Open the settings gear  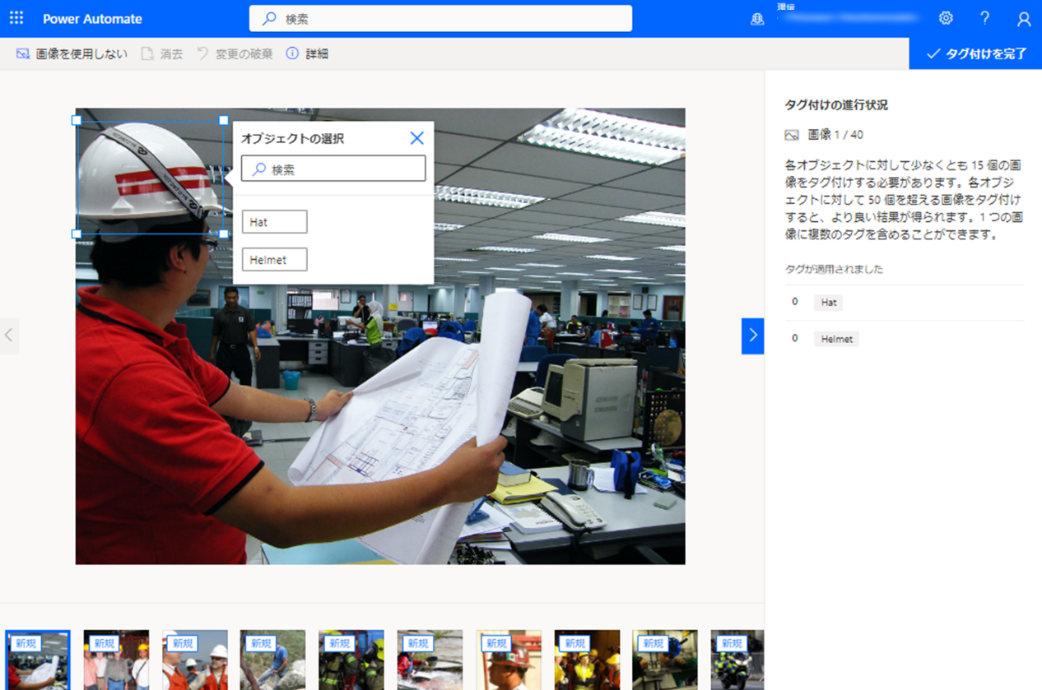pyautogui.click(x=946, y=18)
